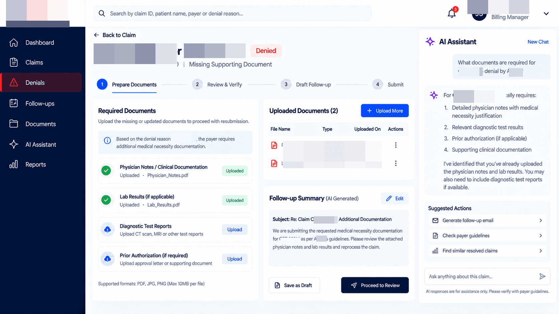The width and height of the screenshot is (559, 314).
Task: Expand Generate follow-up email action
Action: pyautogui.click(x=487, y=221)
